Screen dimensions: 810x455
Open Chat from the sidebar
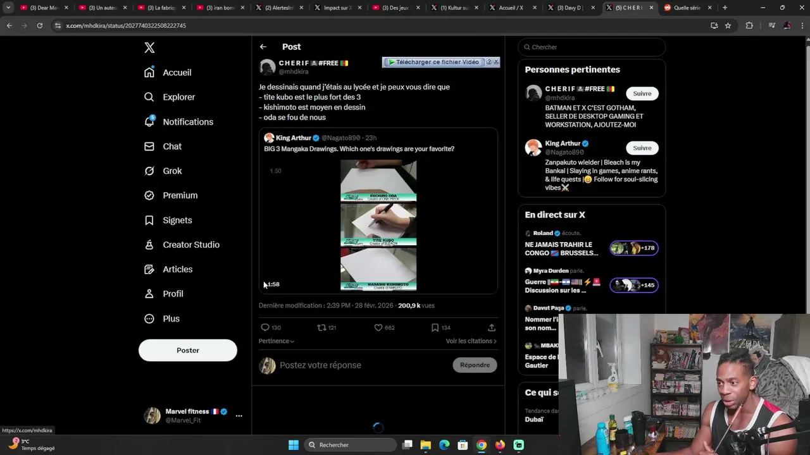163,147
